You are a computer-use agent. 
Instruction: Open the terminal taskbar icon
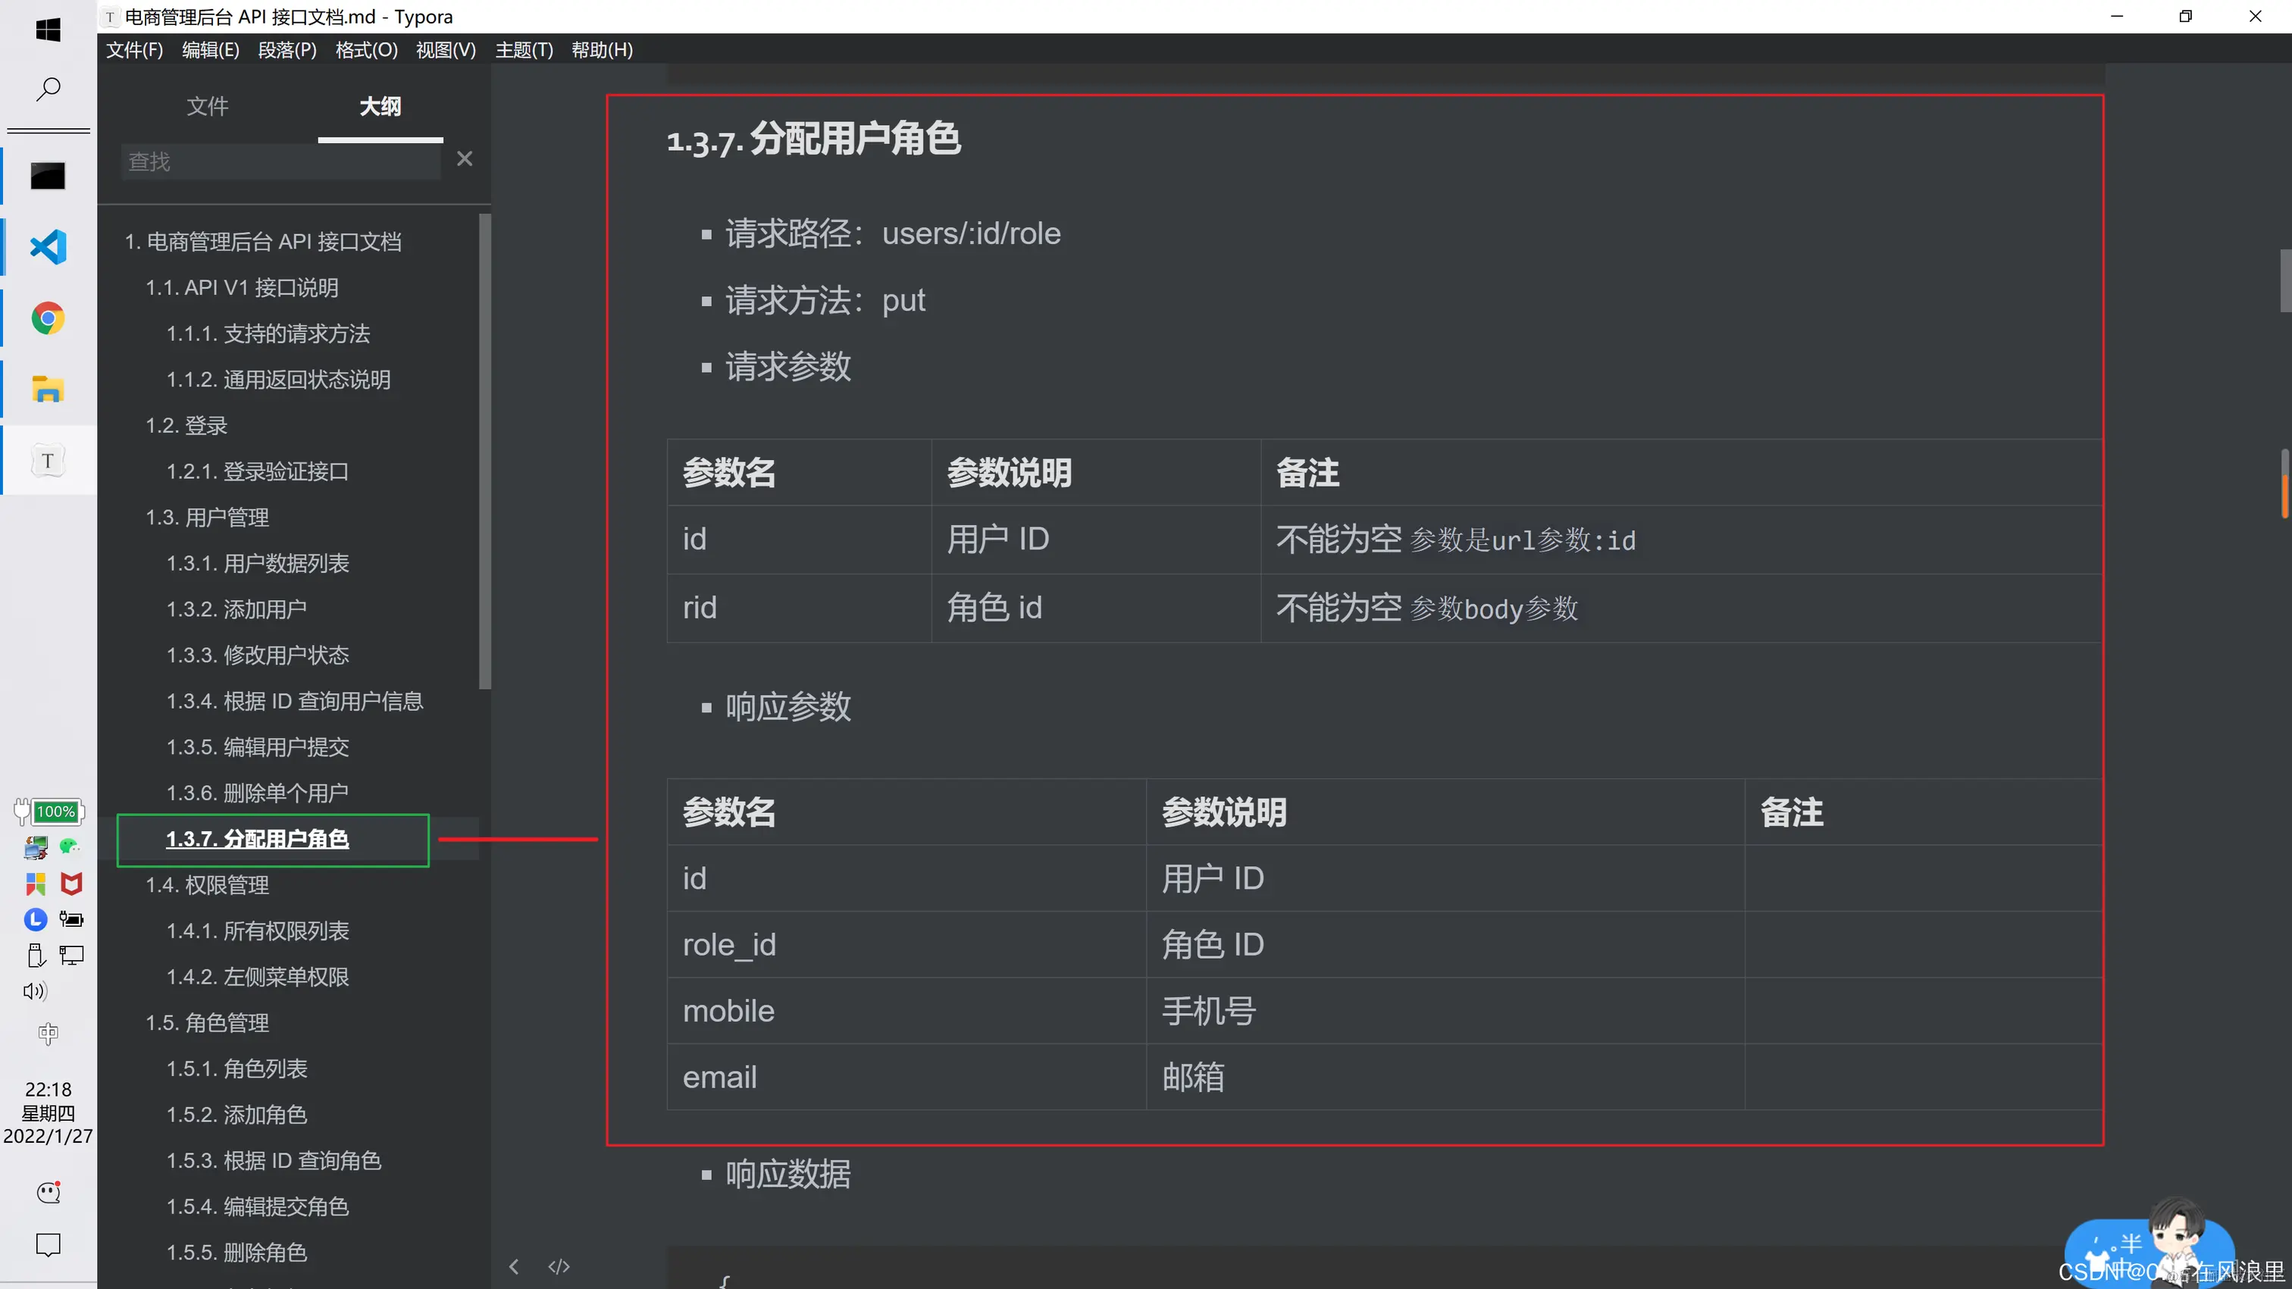point(48,176)
